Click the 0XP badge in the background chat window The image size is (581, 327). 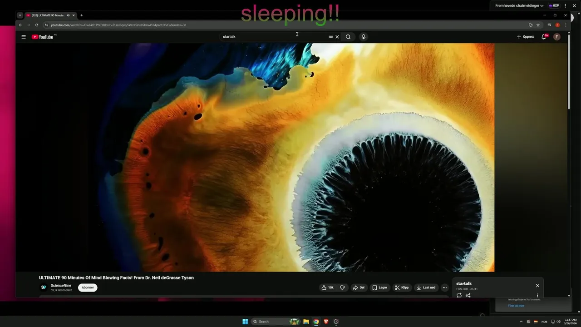pyautogui.click(x=554, y=5)
